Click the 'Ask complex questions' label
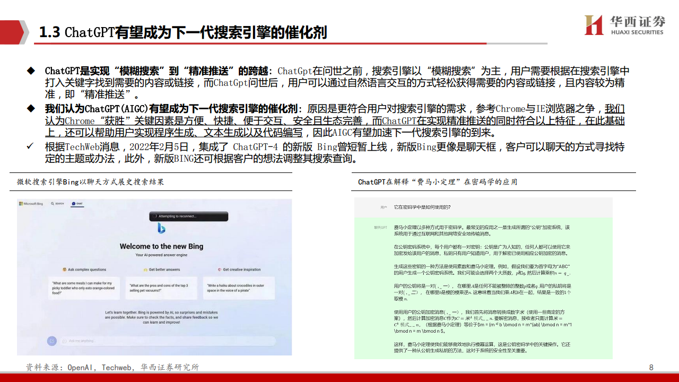 [x=87, y=270]
